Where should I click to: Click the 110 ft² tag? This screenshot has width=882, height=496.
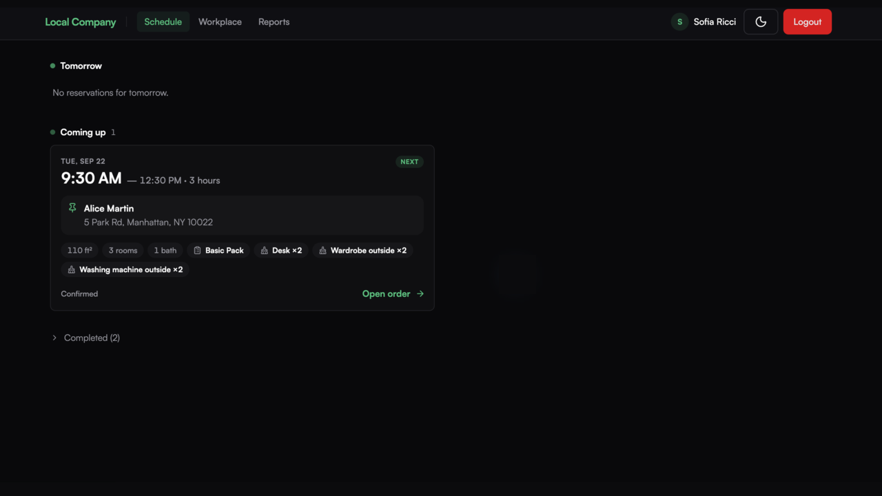coord(80,251)
